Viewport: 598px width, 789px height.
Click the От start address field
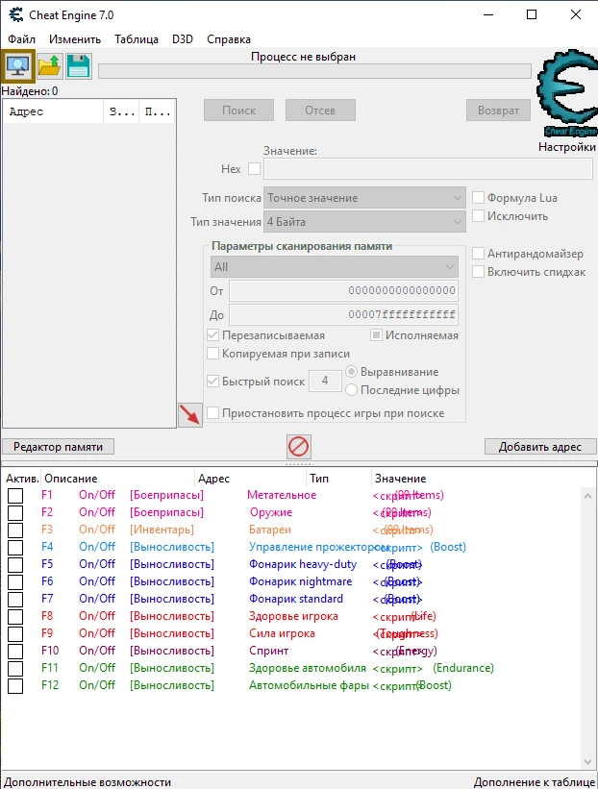click(344, 290)
